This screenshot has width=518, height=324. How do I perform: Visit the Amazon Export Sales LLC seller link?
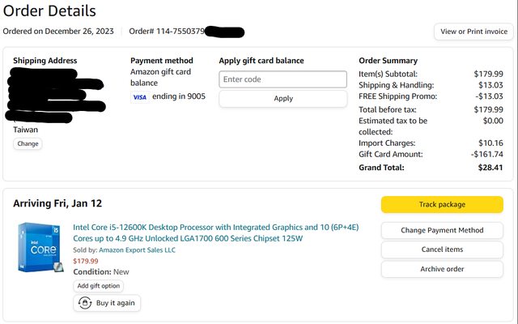click(x=136, y=250)
